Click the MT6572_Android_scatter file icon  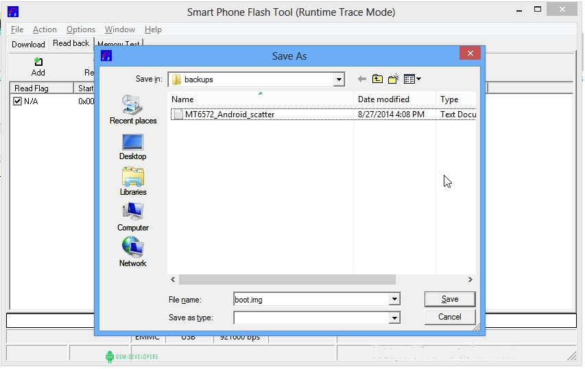pyautogui.click(x=178, y=114)
